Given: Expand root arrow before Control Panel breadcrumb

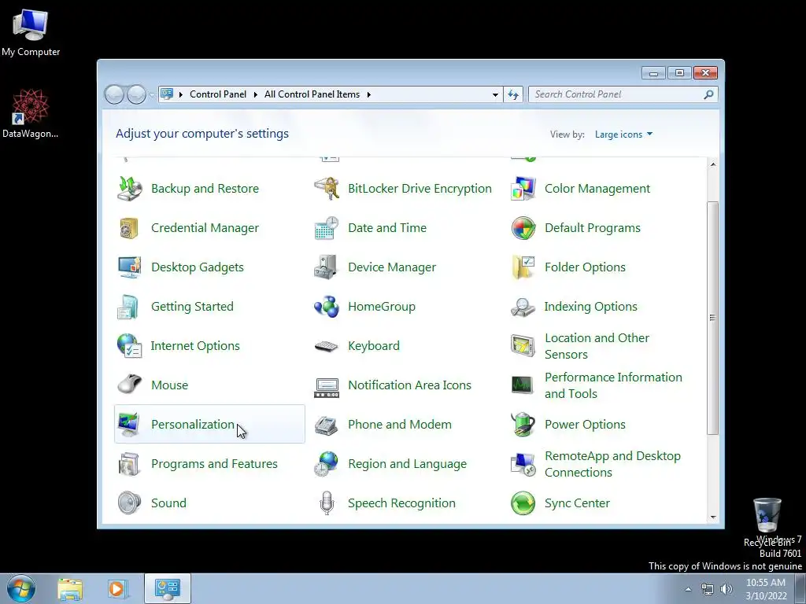Looking at the screenshot, I should coord(181,94).
